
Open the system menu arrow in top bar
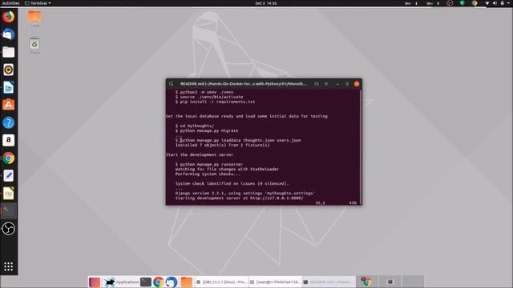click(509, 3)
